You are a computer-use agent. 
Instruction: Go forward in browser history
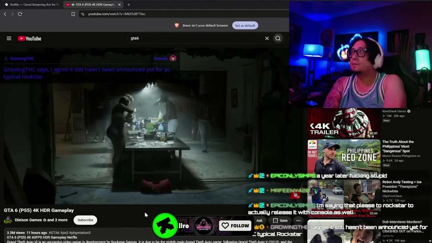(x=12, y=14)
